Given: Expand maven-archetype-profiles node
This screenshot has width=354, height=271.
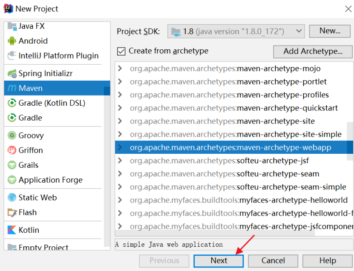Looking at the screenshot, I should pyautogui.click(x=120, y=95).
